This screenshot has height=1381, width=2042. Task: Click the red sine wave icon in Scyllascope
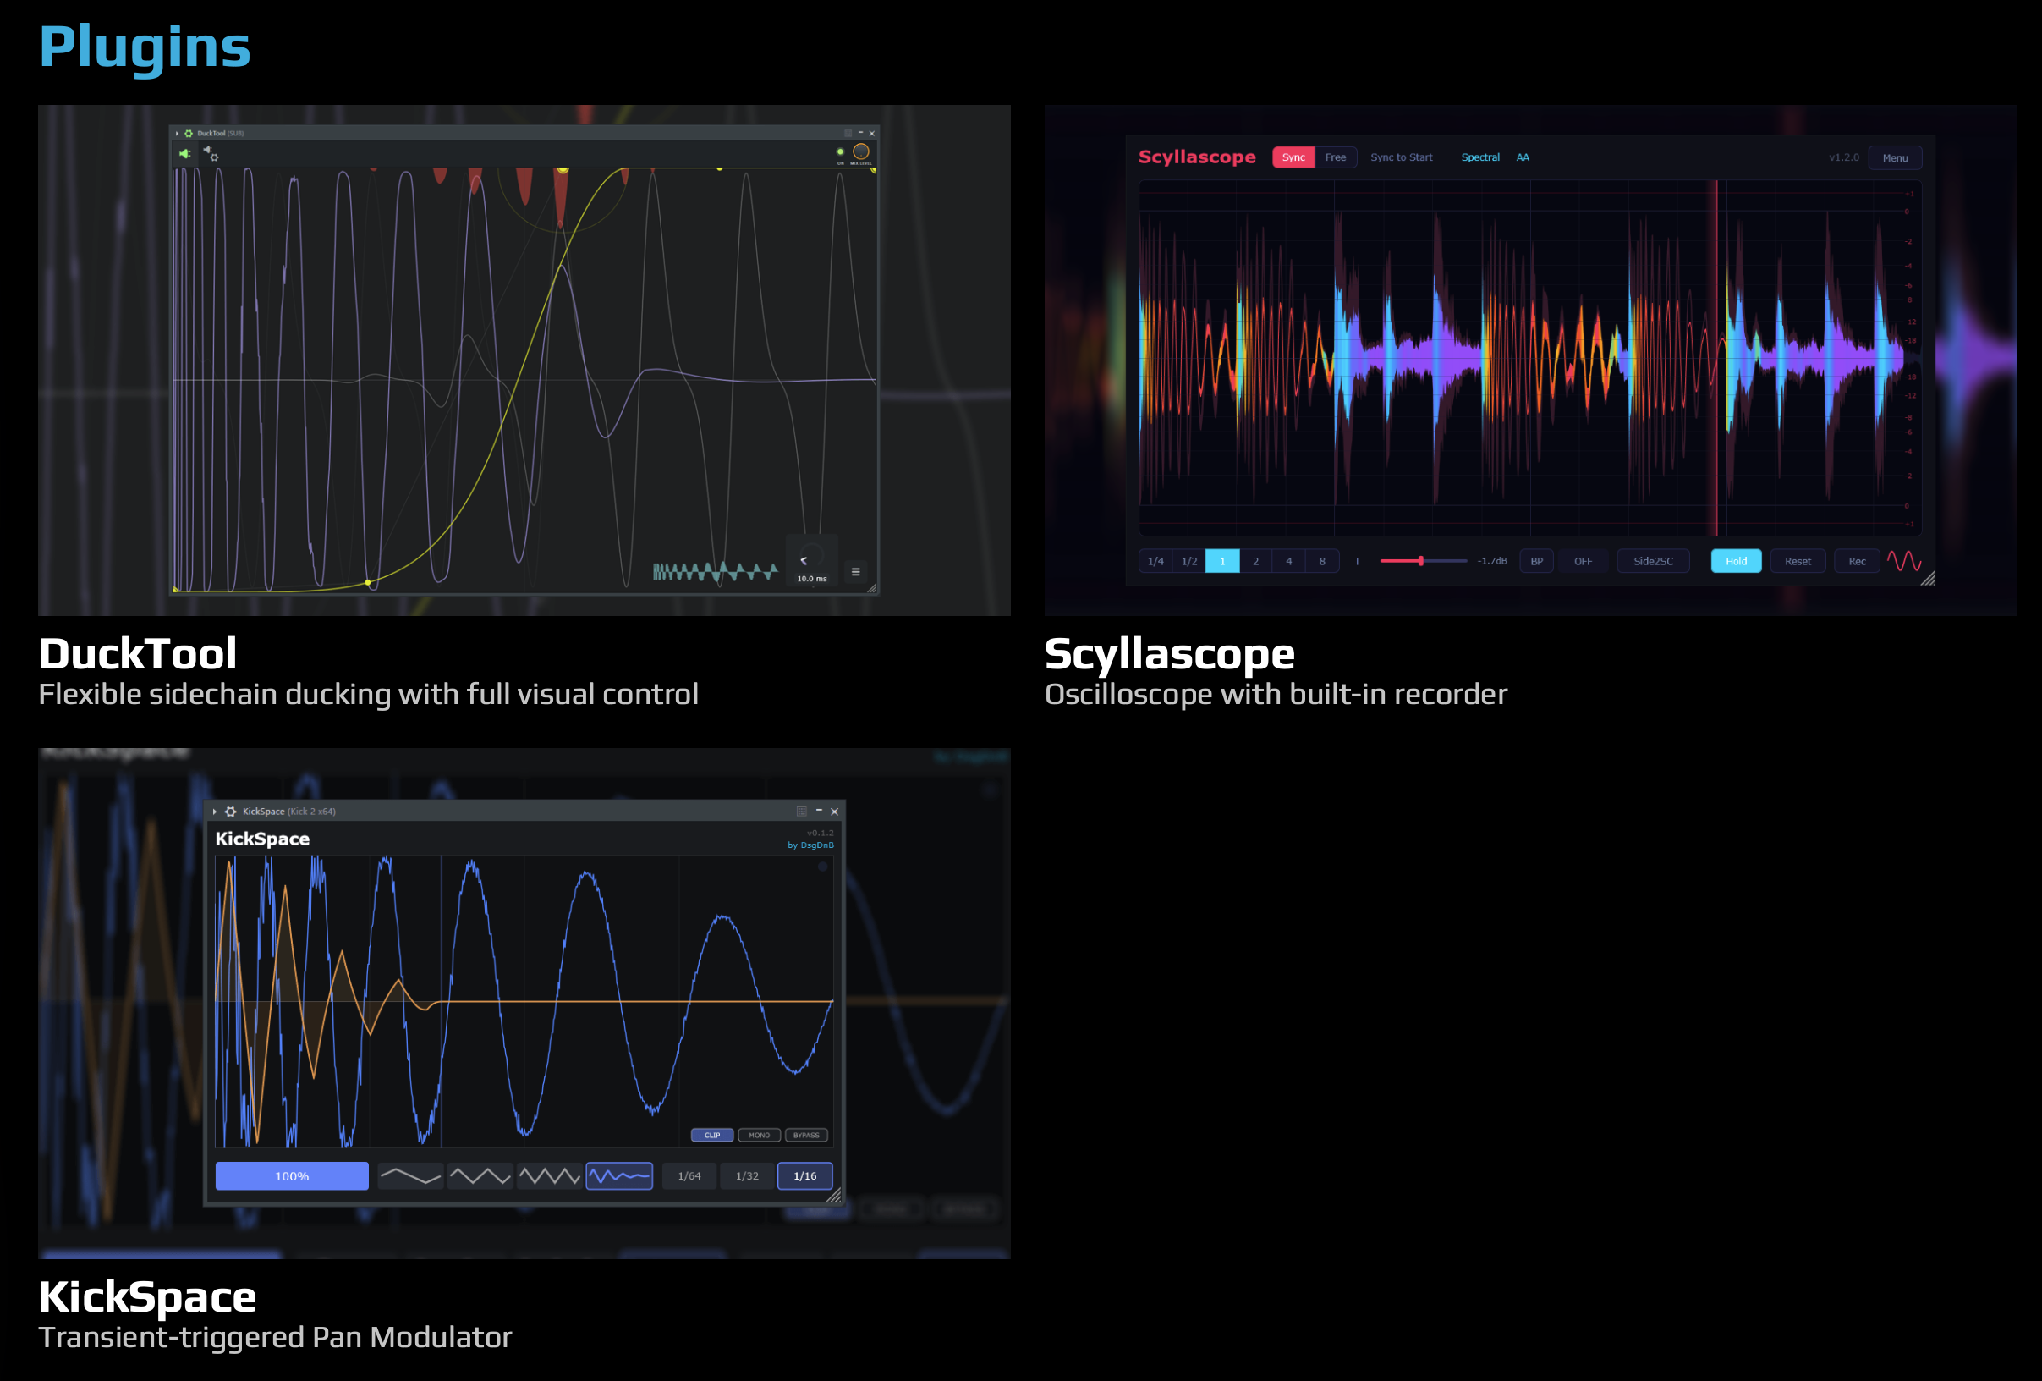1904,561
